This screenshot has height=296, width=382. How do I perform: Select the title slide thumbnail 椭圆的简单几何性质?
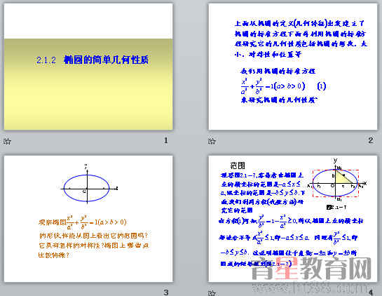88,67
